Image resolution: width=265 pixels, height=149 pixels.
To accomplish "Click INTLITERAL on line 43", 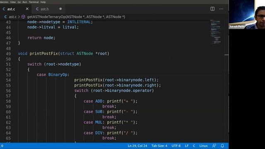I will [79, 22].
